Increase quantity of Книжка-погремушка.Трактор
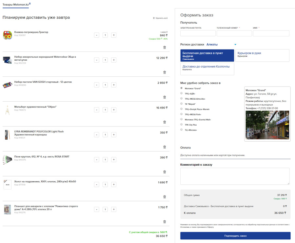 [114, 35]
